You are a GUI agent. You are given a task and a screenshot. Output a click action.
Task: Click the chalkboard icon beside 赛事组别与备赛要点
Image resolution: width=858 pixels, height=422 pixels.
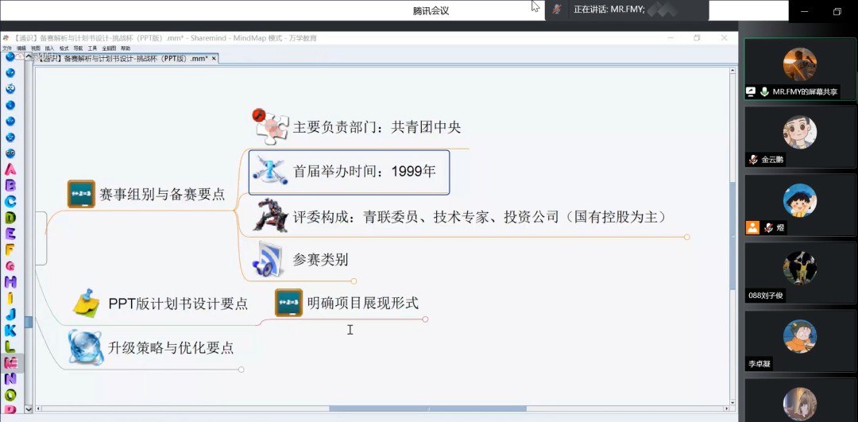(x=81, y=194)
